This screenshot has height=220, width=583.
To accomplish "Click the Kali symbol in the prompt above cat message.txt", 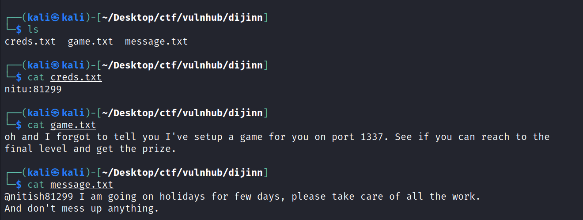I will [55, 173].
